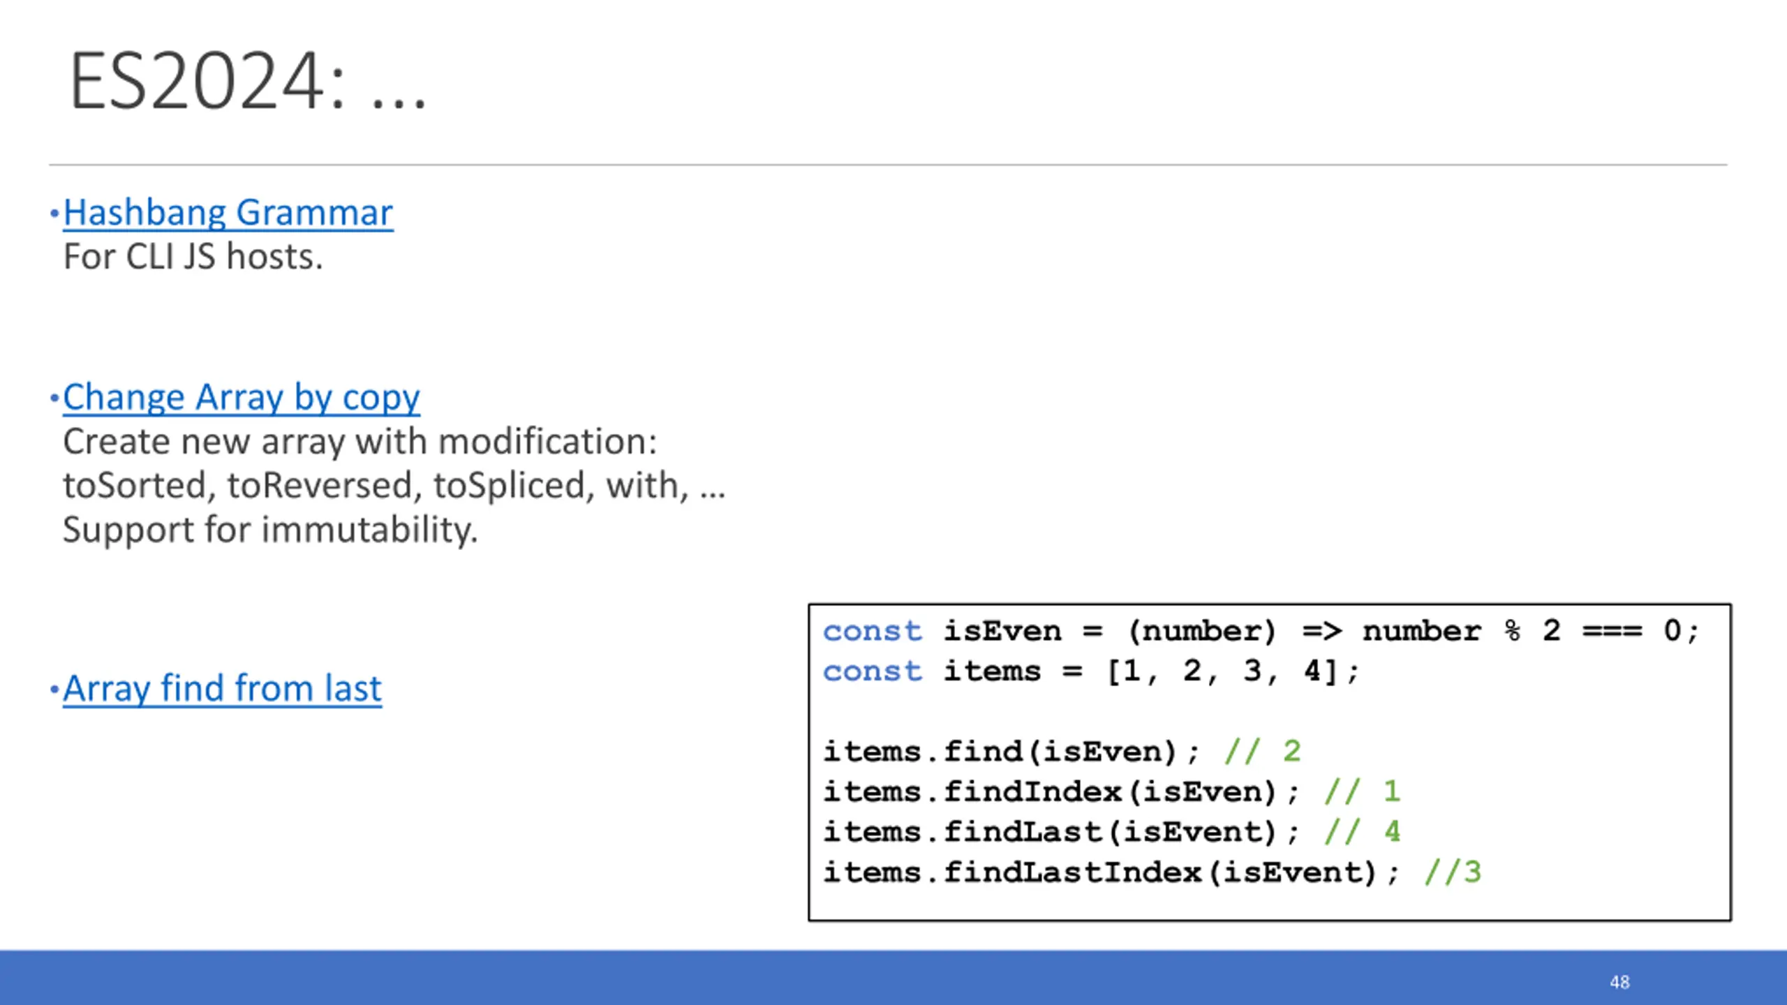Click the ES2024 slide title
This screenshot has height=1005, width=1787.
[x=248, y=81]
